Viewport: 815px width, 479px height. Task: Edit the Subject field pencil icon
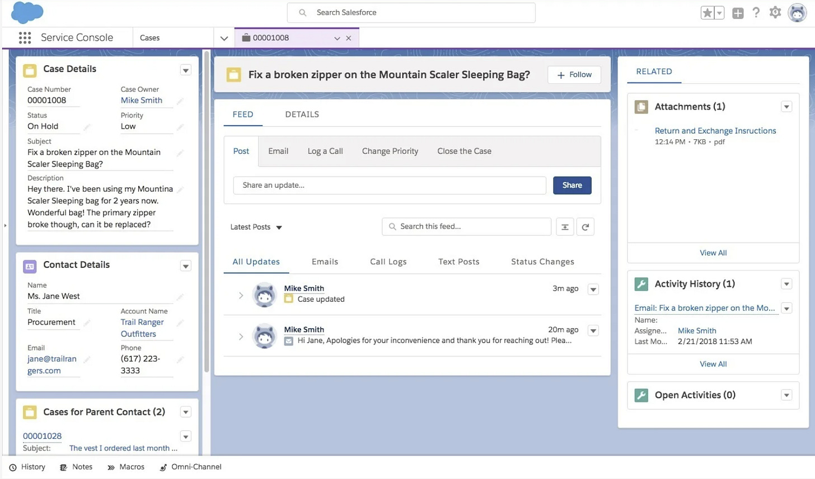point(180,153)
